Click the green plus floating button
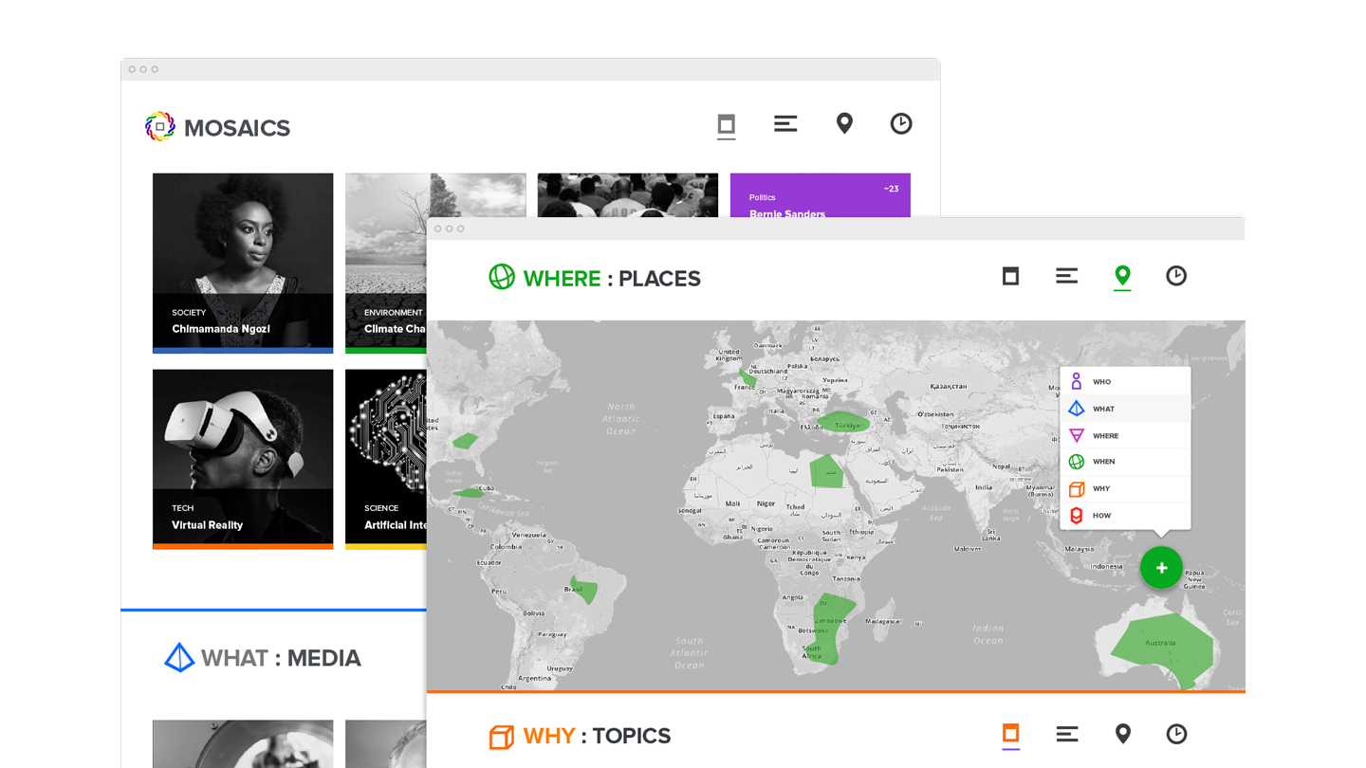Viewport: 1366px width, 768px height. (x=1161, y=568)
